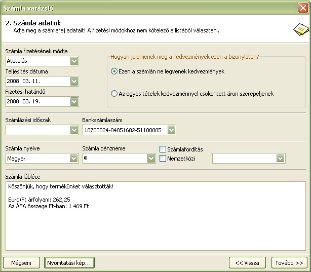The height and width of the screenshot is (272, 311).
Task: Enable the Számlafordítás checkbox
Action: (x=163, y=149)
